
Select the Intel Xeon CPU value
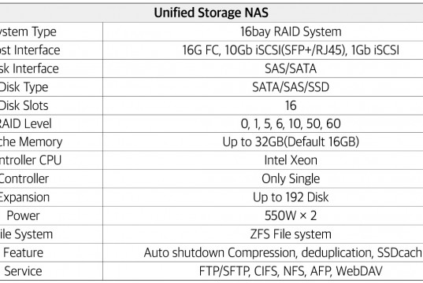click(x=291, y=160)
